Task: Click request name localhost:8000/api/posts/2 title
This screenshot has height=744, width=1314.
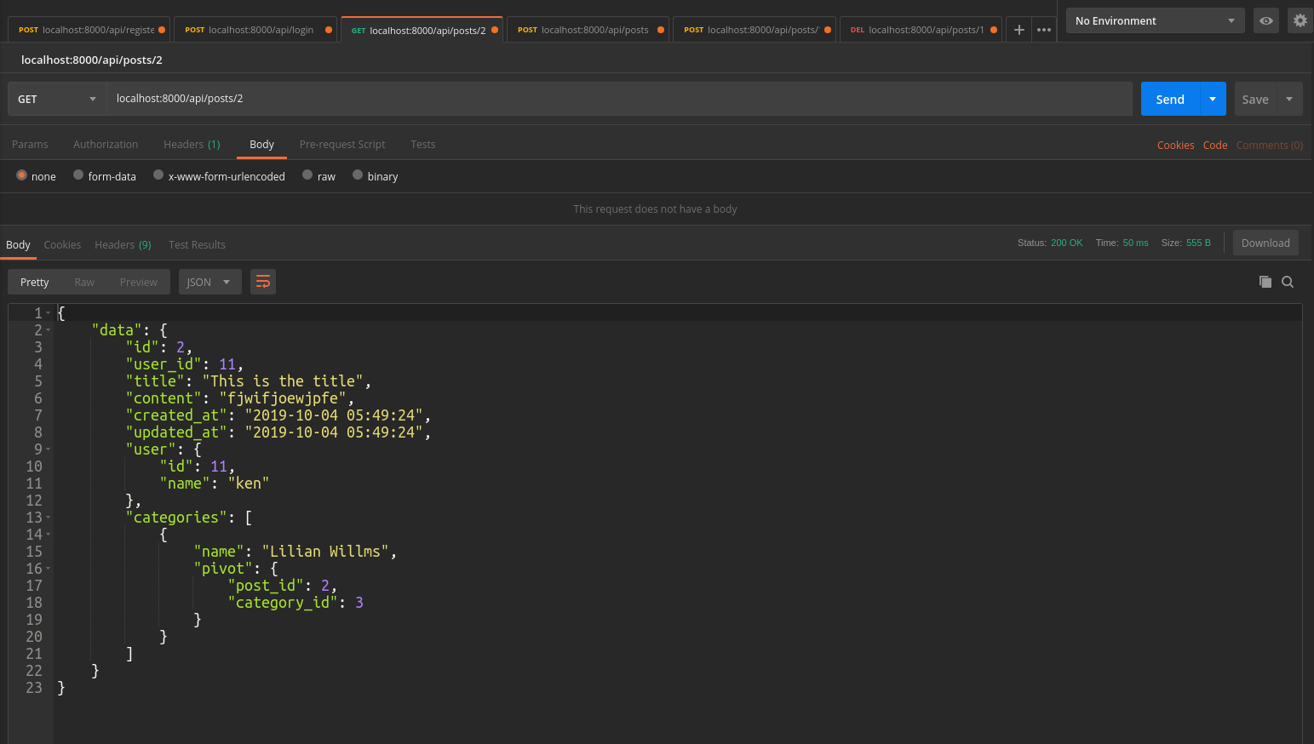Action: click(92, 60)
